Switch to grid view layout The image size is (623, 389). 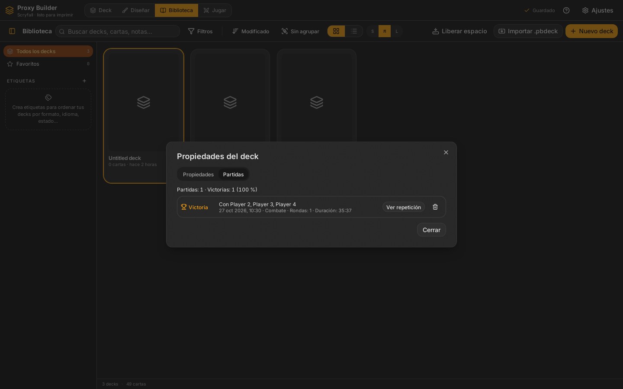[x=336, y=31]
